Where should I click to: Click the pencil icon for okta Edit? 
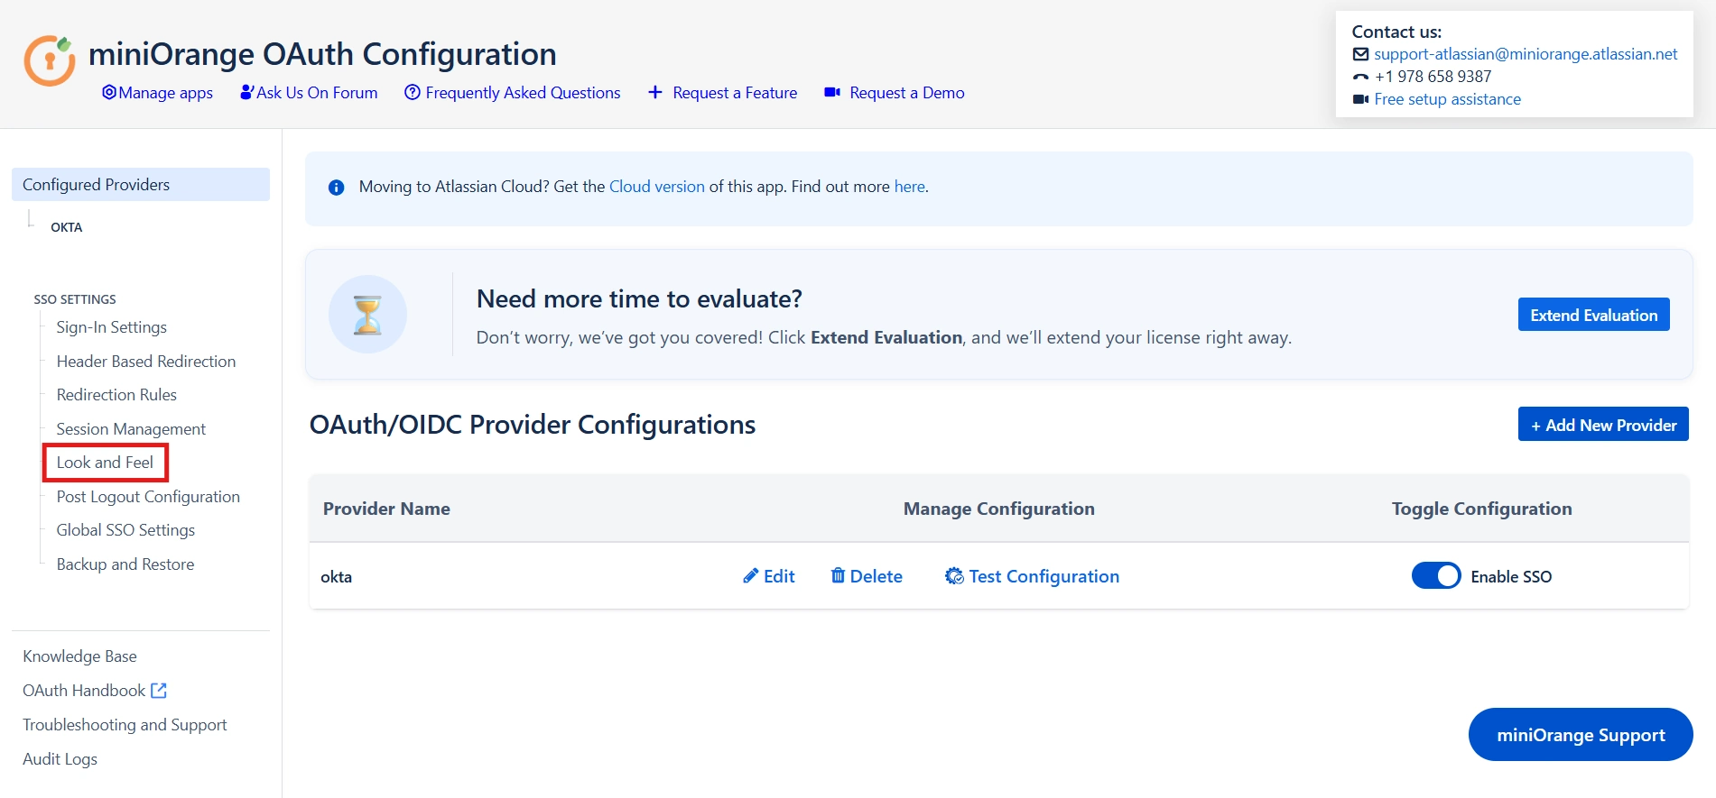click(x=750, y=576)
